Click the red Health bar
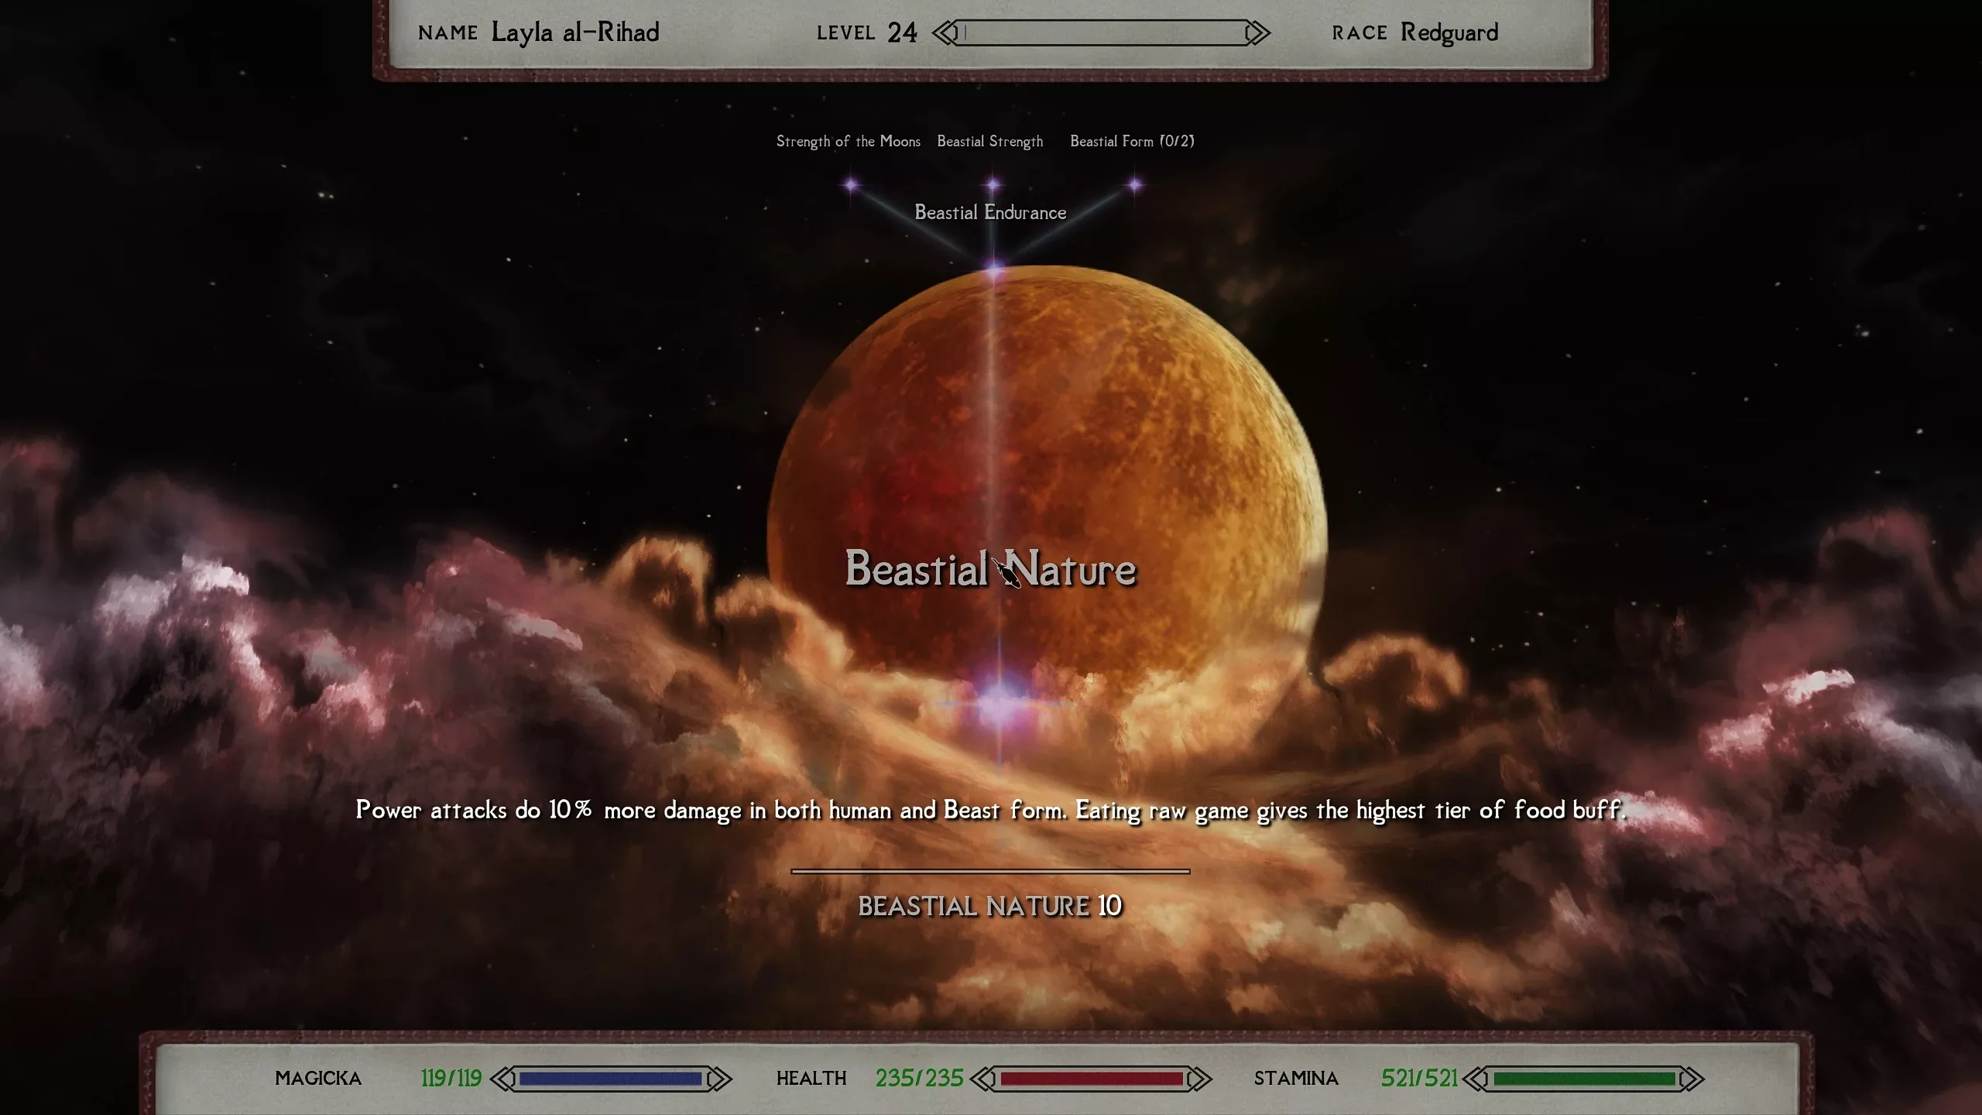Screen dimensions: 1982x1115 (1091, 1079)
